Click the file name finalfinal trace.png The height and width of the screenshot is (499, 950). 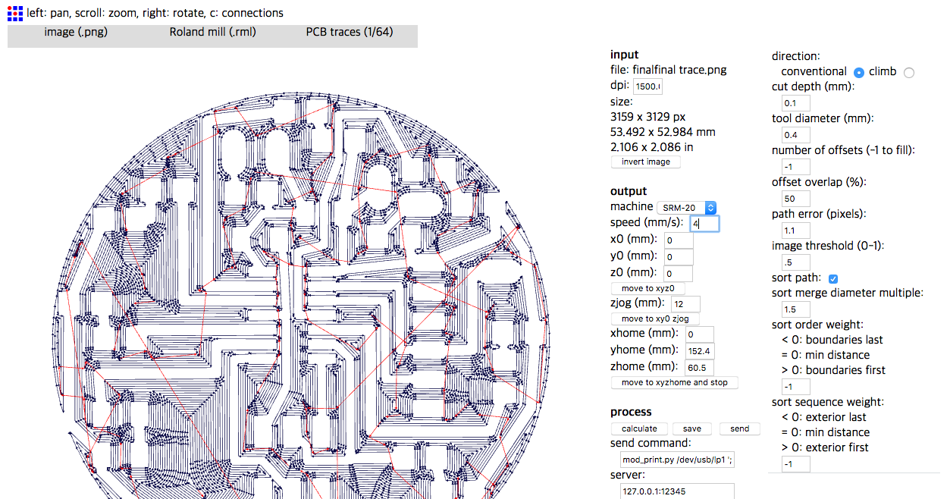679,70
